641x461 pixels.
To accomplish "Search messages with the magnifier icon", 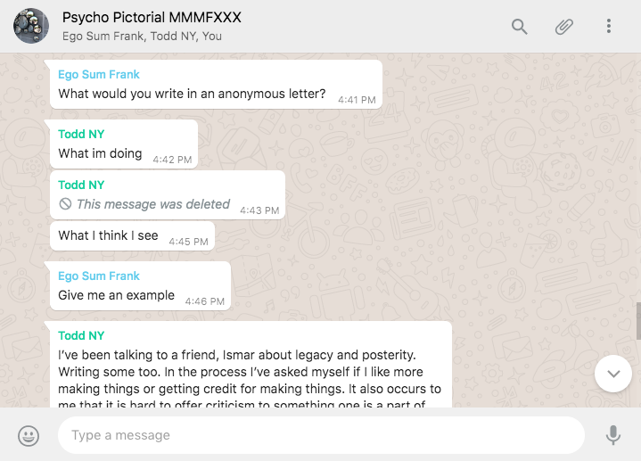I will pyautogui.click(x=520, y=26).
